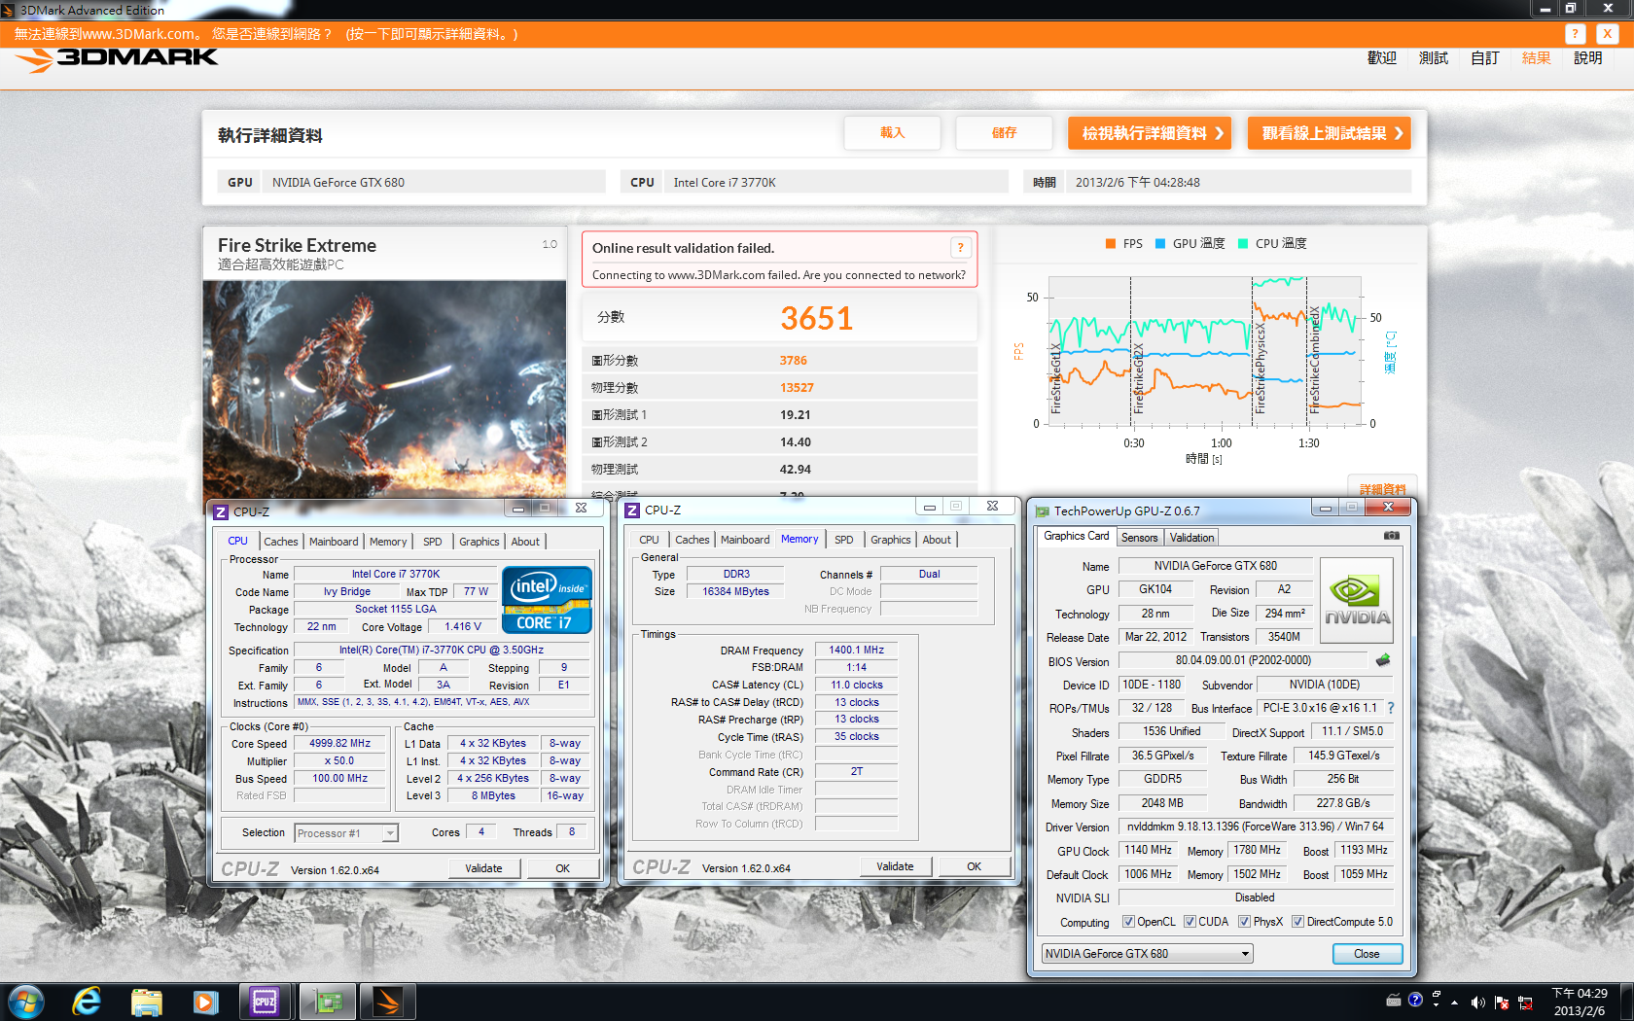
Task: Switch to CPU-Z via its taskbar icon
Action: (x=265, y=1002)
